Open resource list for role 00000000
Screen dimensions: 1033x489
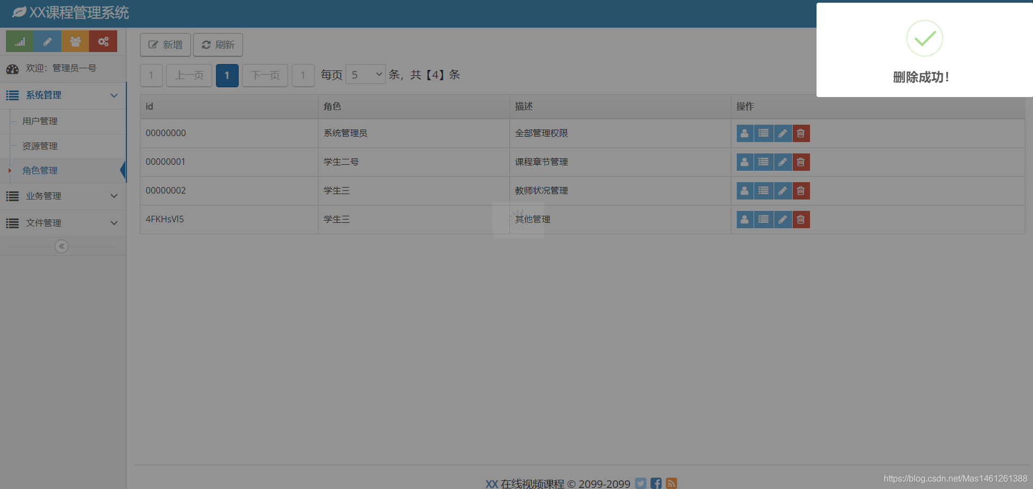[x=763, y=133]
